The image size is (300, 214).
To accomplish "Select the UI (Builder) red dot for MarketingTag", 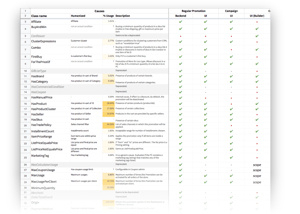I will tap(257, 158).
